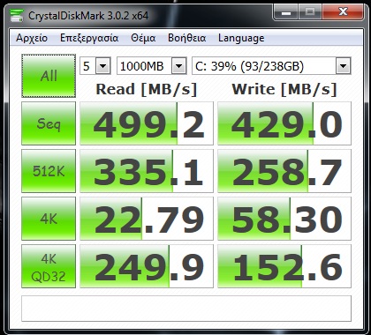Click the empty comment text field
This screenshot has width=371, height=335.
coord(186,309)
